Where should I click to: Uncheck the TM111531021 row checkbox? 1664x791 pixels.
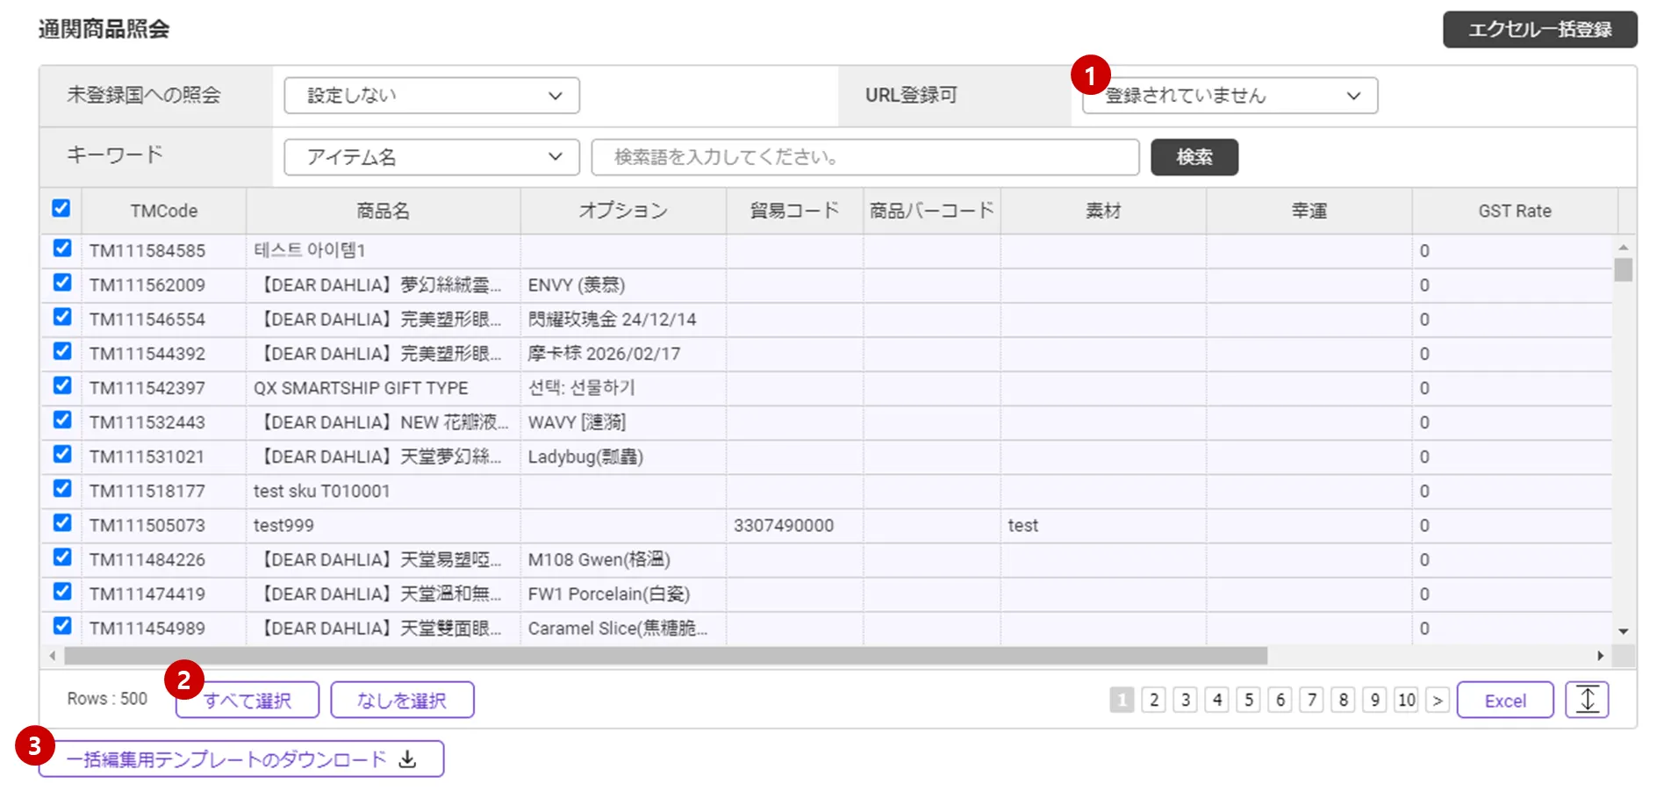click(61, 454)
